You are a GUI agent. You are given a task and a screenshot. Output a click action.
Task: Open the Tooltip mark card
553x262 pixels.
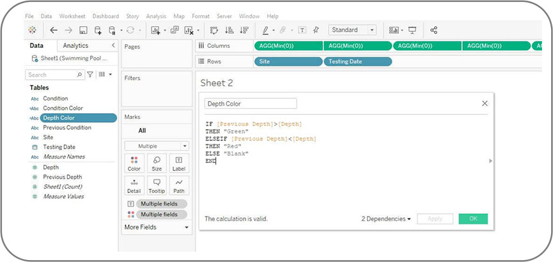157,185
